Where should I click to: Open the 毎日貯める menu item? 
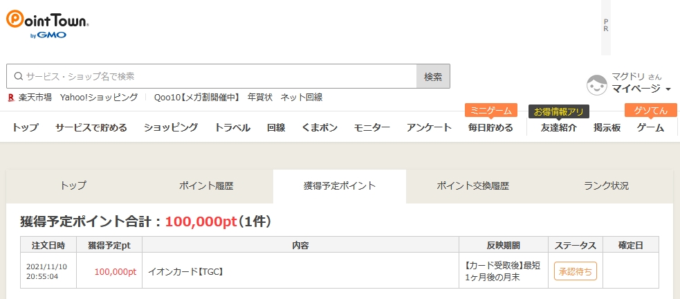[490, 127]
